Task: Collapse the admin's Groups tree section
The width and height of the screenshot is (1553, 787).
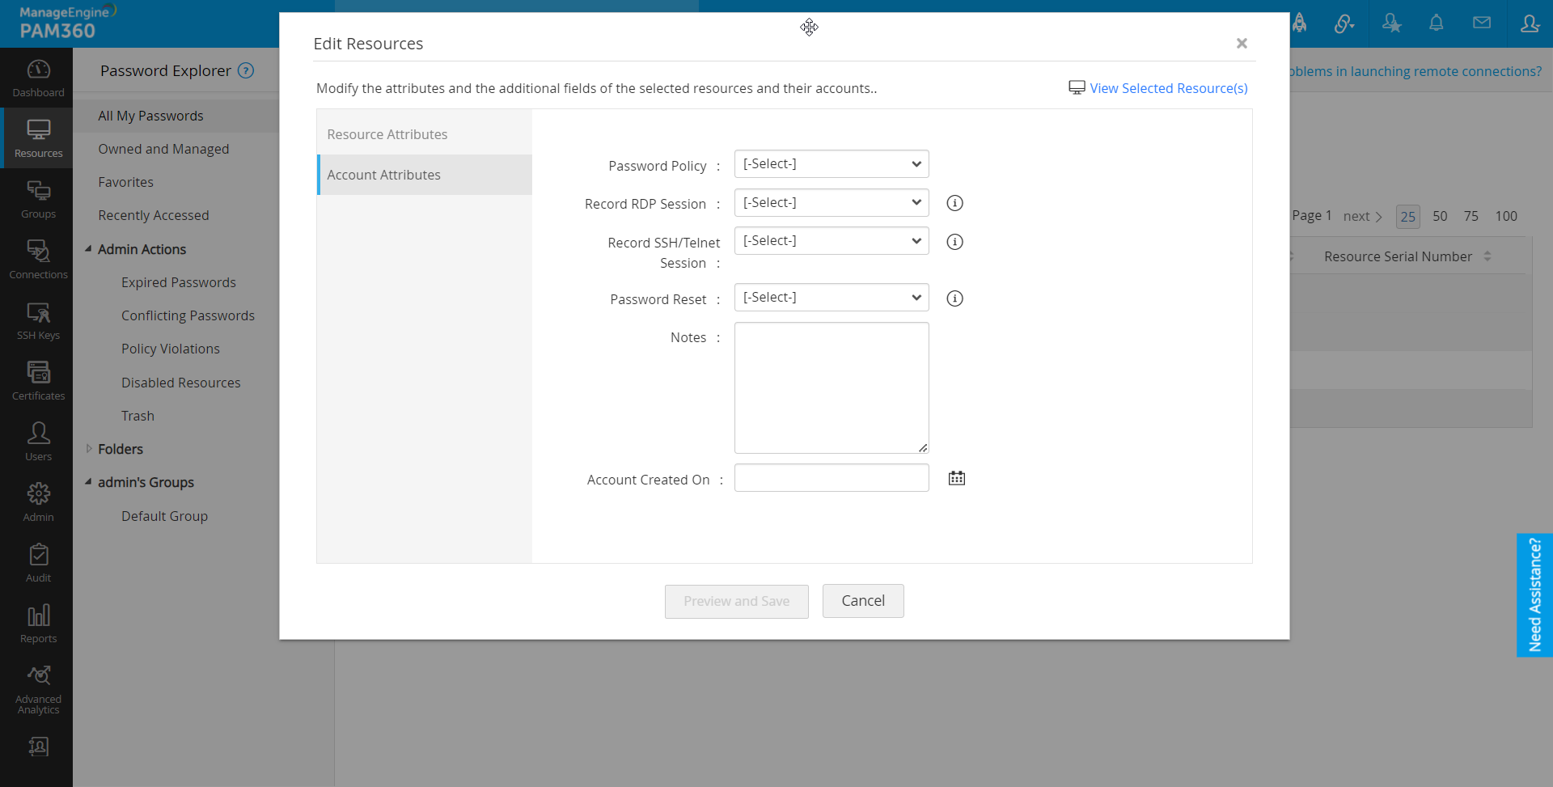Action: 88,482
